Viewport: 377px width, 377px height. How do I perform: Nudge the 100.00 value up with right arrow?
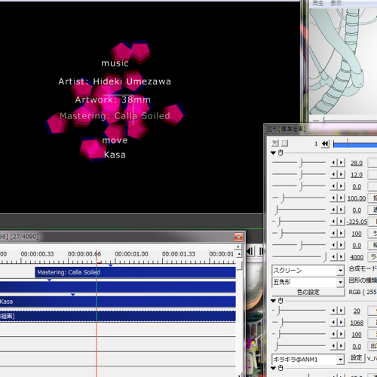click(341, 198)
